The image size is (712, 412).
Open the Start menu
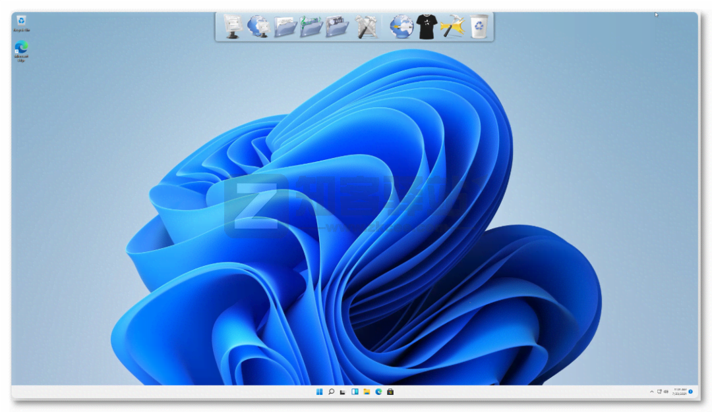[x=320, y=391]
